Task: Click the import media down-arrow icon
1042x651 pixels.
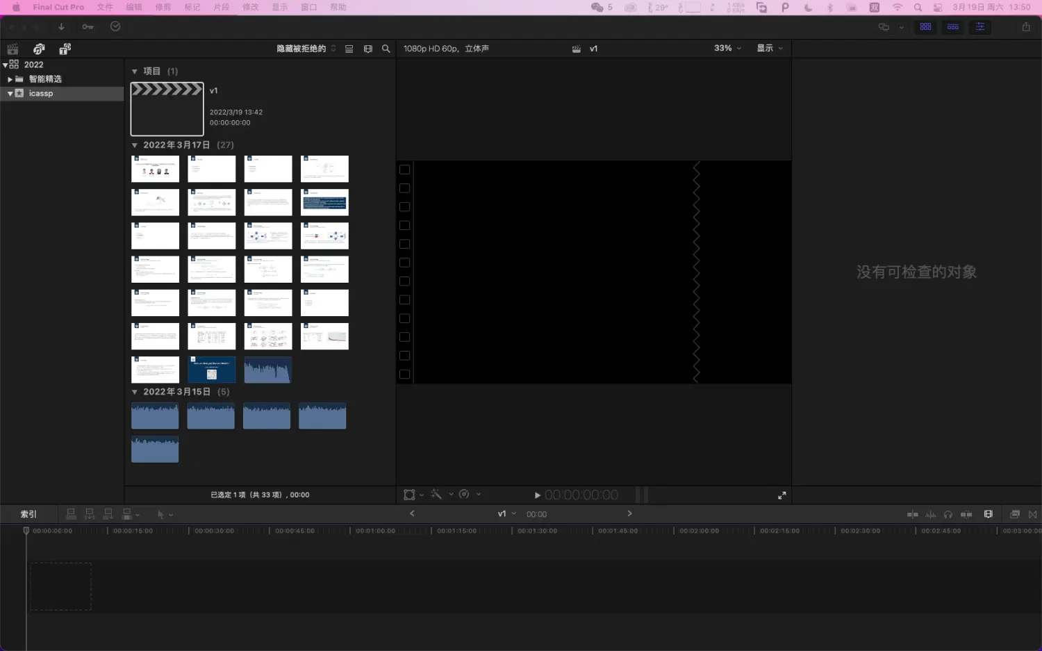Action: pos(61,27)
